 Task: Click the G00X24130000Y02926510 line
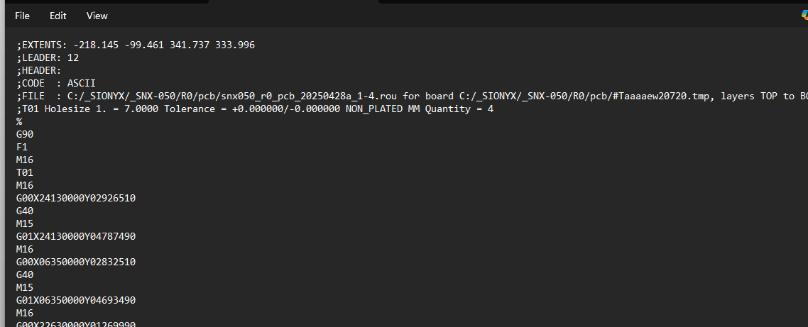(x=76, y=199)
